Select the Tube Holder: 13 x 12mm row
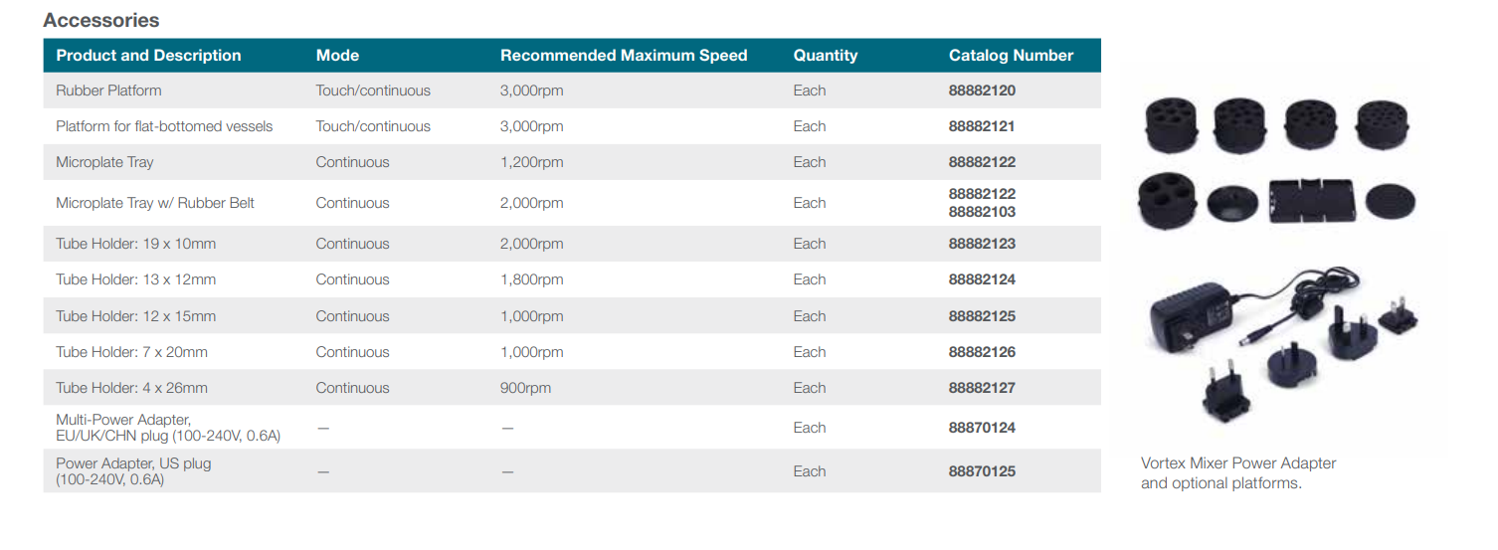The image size is (1498, 550). (572, 279)
